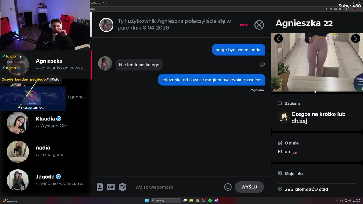The height and width of the screenshot is (204, 363).
Task: Open the Windows Start menu
Action: 147,201
